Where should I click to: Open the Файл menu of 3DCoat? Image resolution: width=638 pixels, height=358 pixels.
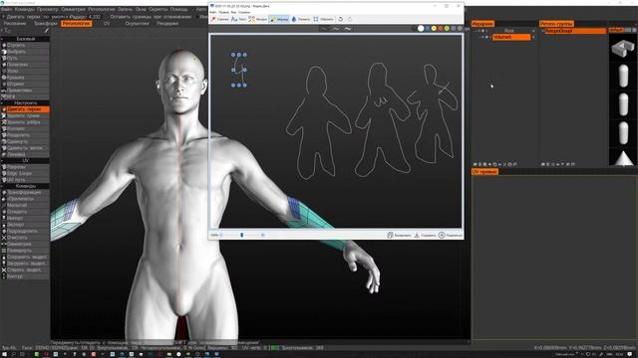[x=6, y=9]
